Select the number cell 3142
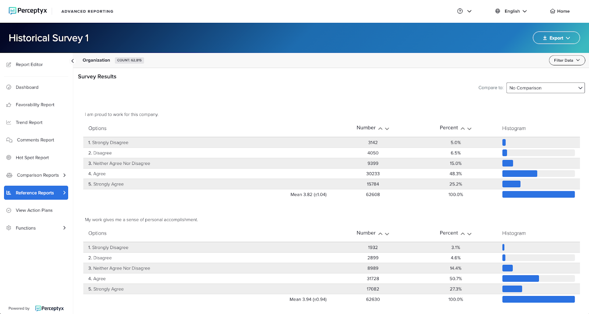 pyautogui.click(x=373, y=142)
